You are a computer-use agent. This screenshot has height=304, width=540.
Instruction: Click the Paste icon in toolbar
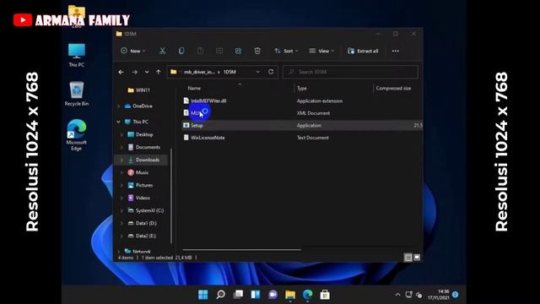click(200, 51)
